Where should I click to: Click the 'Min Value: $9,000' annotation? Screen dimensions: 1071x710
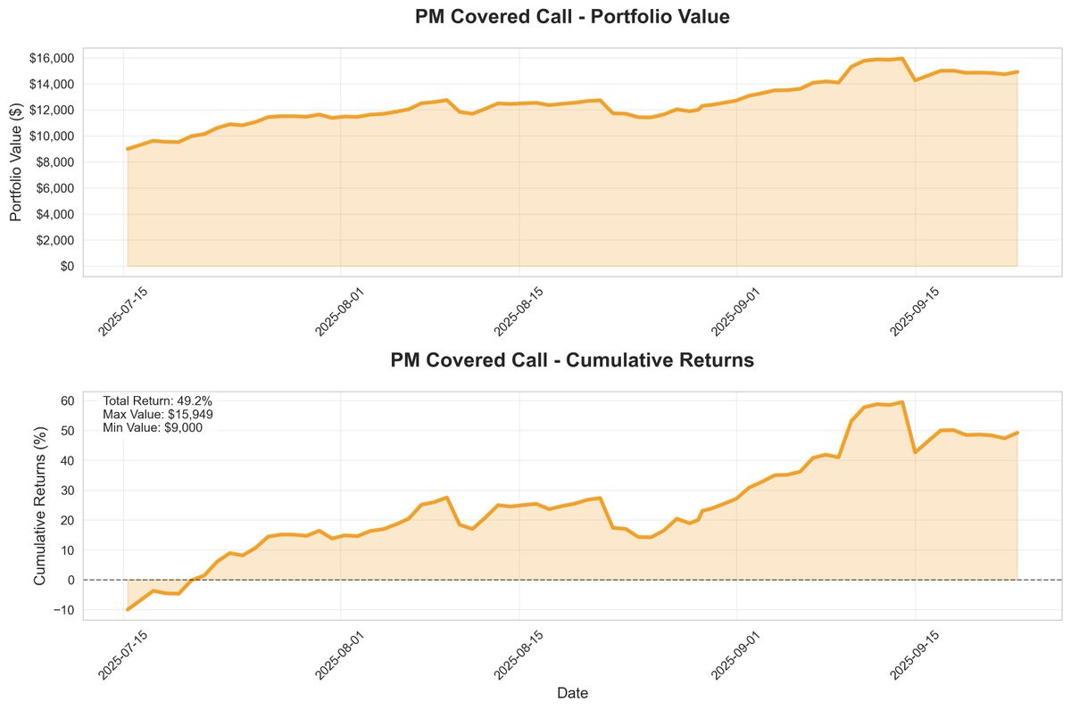pos(153,428)
